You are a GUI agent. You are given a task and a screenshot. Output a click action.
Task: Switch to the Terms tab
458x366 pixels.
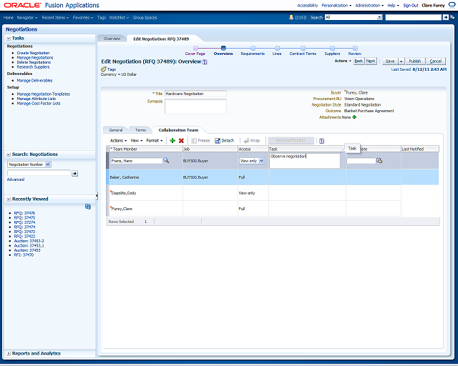pyautogui.click(x=140, y=130)
